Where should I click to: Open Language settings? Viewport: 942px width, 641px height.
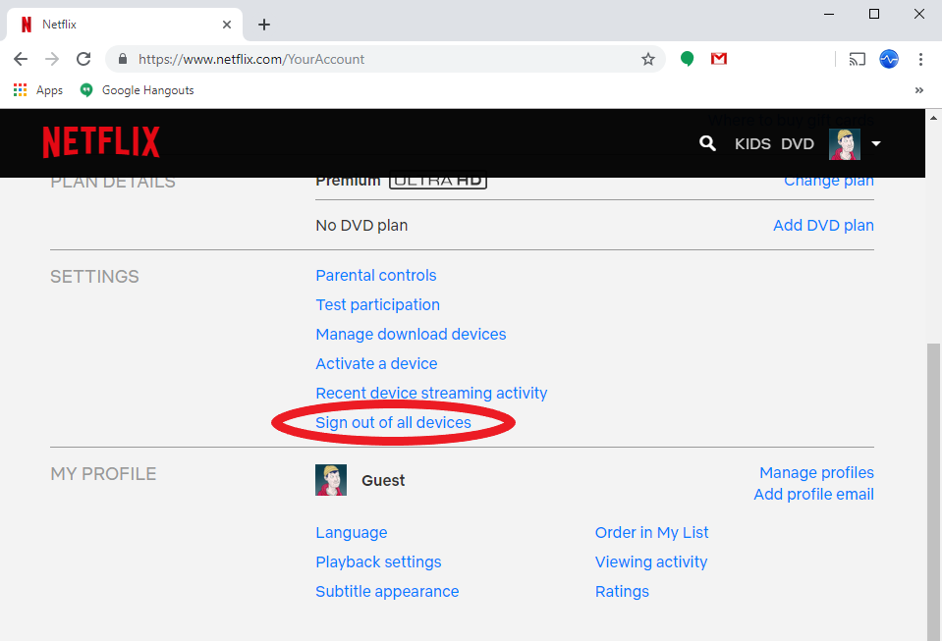point(352,533)
